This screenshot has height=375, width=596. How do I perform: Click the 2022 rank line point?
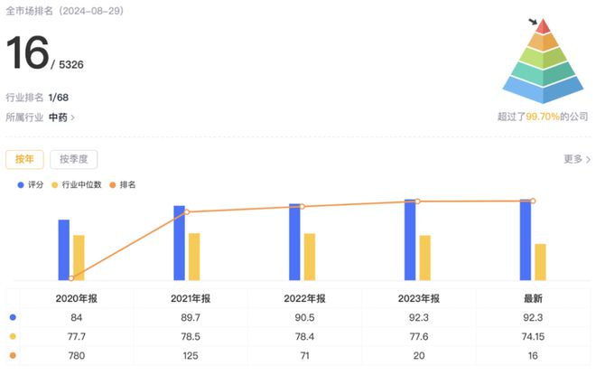click(x=303, y=207)
